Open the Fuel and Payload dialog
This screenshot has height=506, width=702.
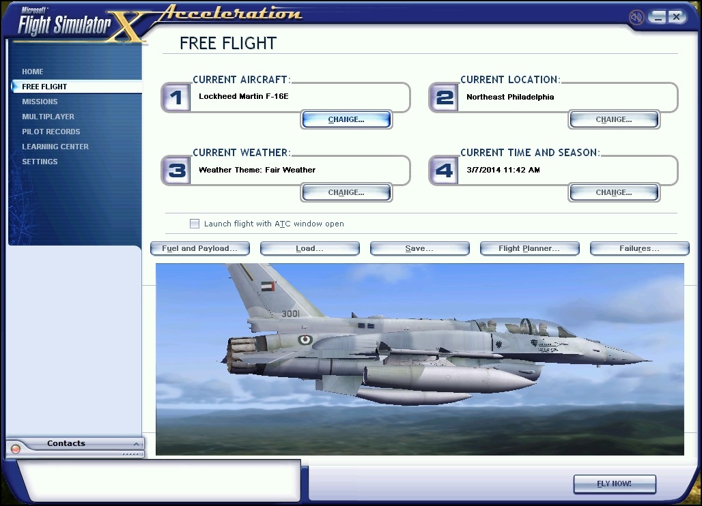click(199, 249)
